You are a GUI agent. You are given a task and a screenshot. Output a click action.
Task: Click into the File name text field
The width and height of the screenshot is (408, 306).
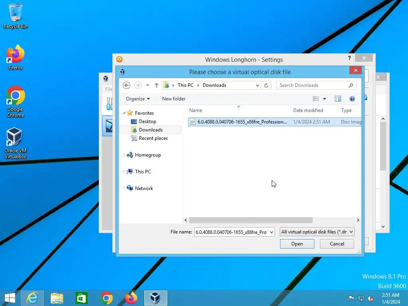(x=231, y=232)
